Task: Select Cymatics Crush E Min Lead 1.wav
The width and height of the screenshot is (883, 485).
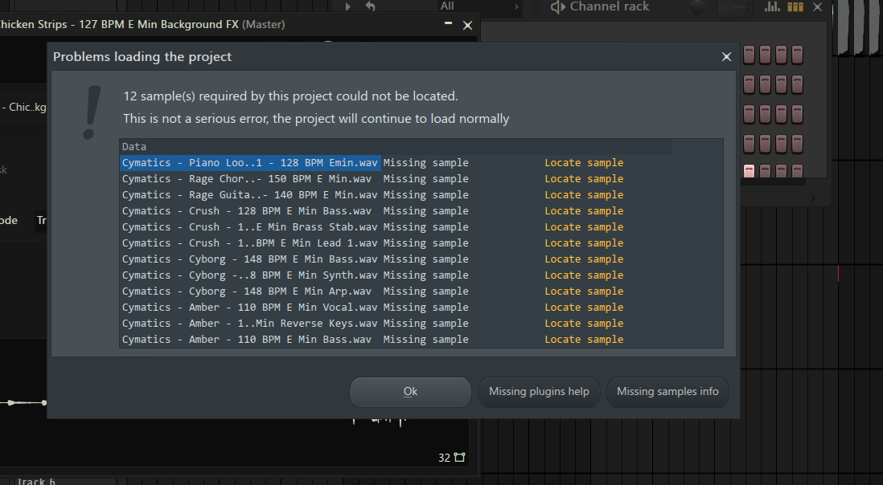Action: point(249,243)
